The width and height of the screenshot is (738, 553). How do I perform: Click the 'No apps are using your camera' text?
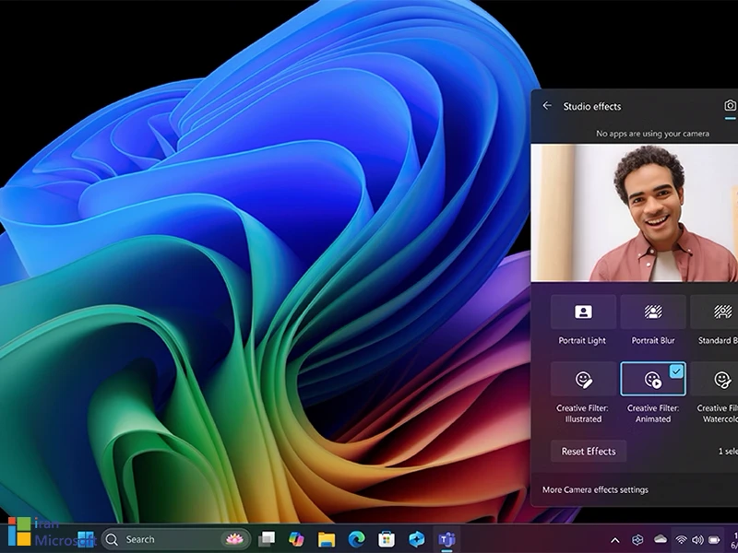(x=652, y=134)
